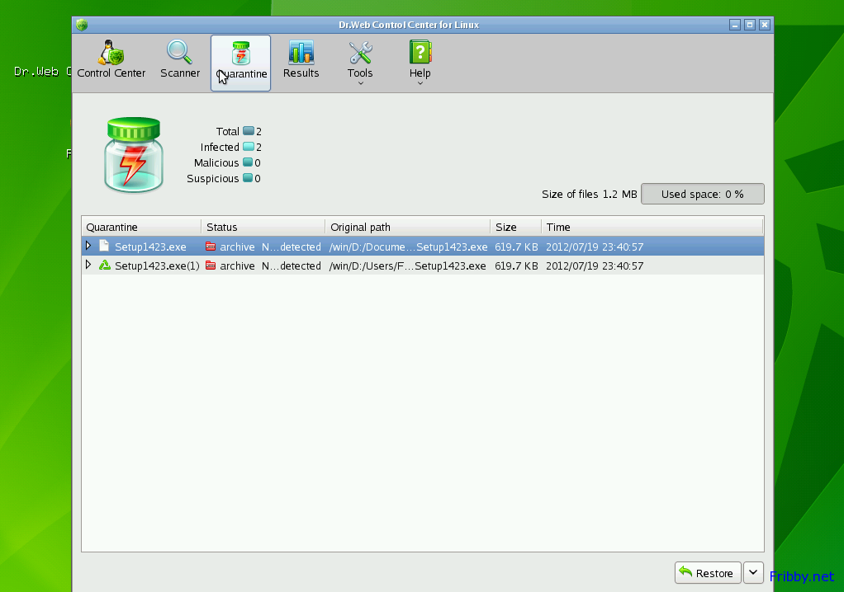Select the Setup1423.exe(1) file name
This screenshot has width=844, height=592.
tap(157, 266)
